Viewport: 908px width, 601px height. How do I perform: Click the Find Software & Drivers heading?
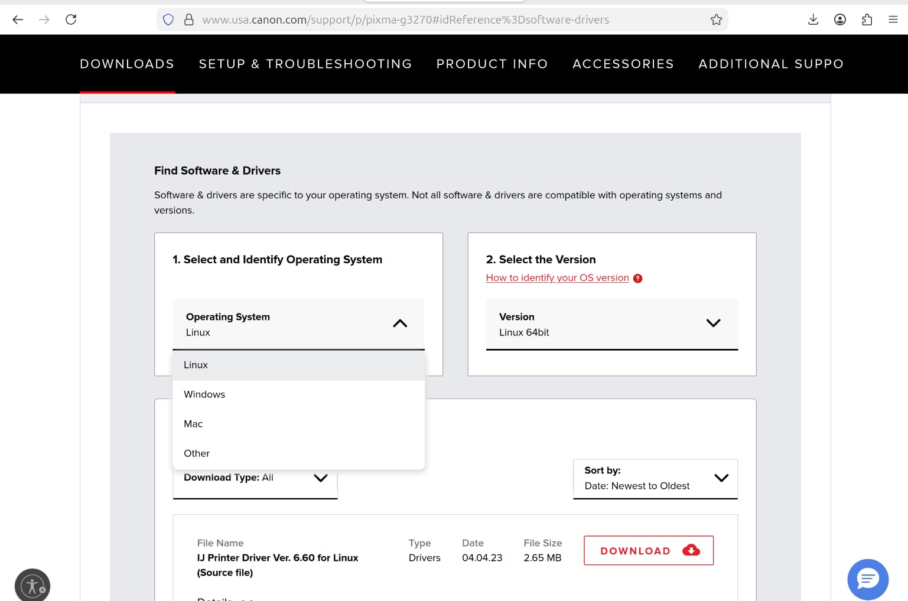pyautogui.click(x=217, y=171)
